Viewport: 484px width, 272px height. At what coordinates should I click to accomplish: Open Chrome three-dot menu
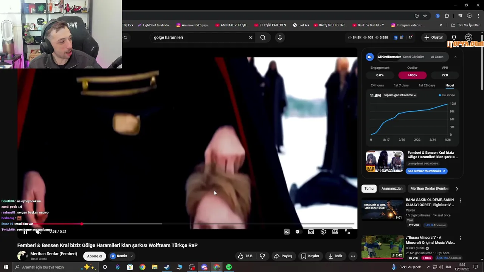(x=479, y=16)
